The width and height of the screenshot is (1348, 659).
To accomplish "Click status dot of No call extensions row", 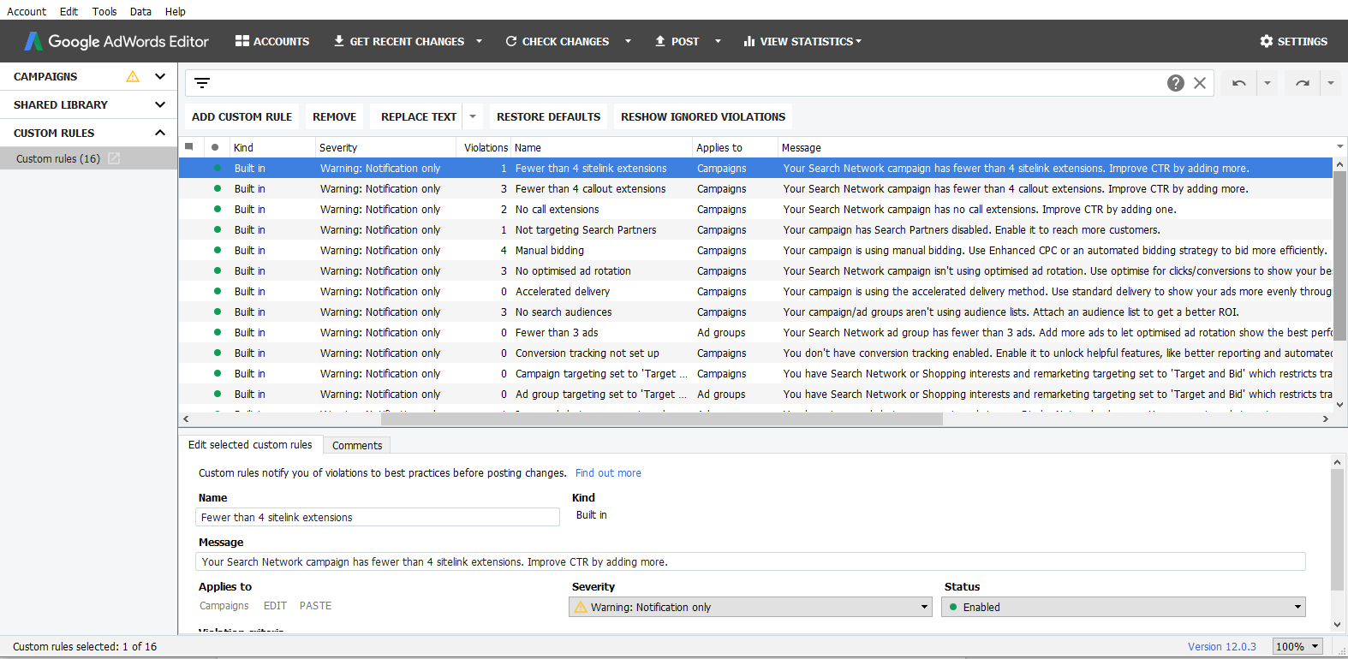I will pyautogui.click(x=217, y=209).
